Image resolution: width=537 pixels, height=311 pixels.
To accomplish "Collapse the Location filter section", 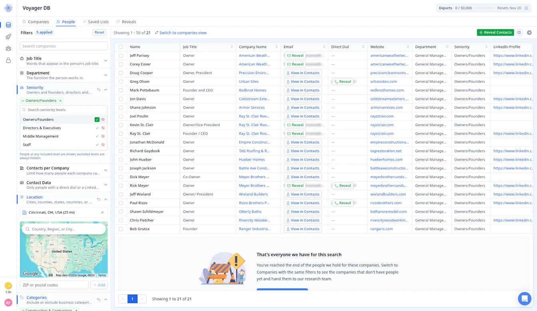I will (x=105, y=199).
